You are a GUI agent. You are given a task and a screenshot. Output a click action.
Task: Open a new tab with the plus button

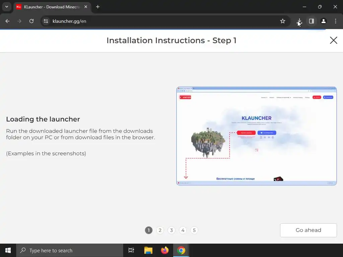tap(98, 7)
